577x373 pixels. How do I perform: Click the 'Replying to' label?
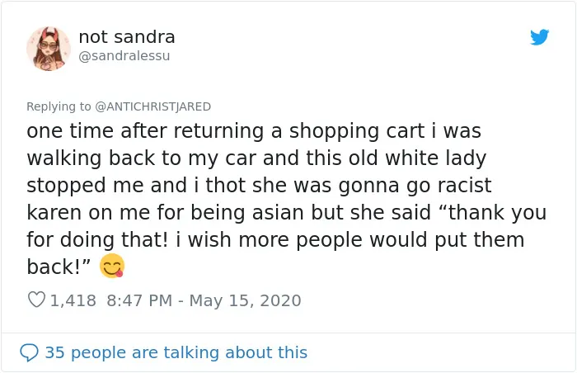point(59,106)
